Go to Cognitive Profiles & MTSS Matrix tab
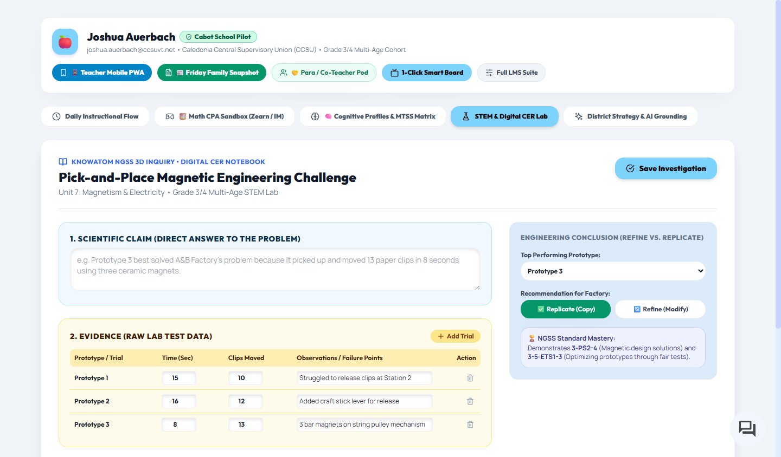This screenshot has width=781, height=457. [373, 116]
